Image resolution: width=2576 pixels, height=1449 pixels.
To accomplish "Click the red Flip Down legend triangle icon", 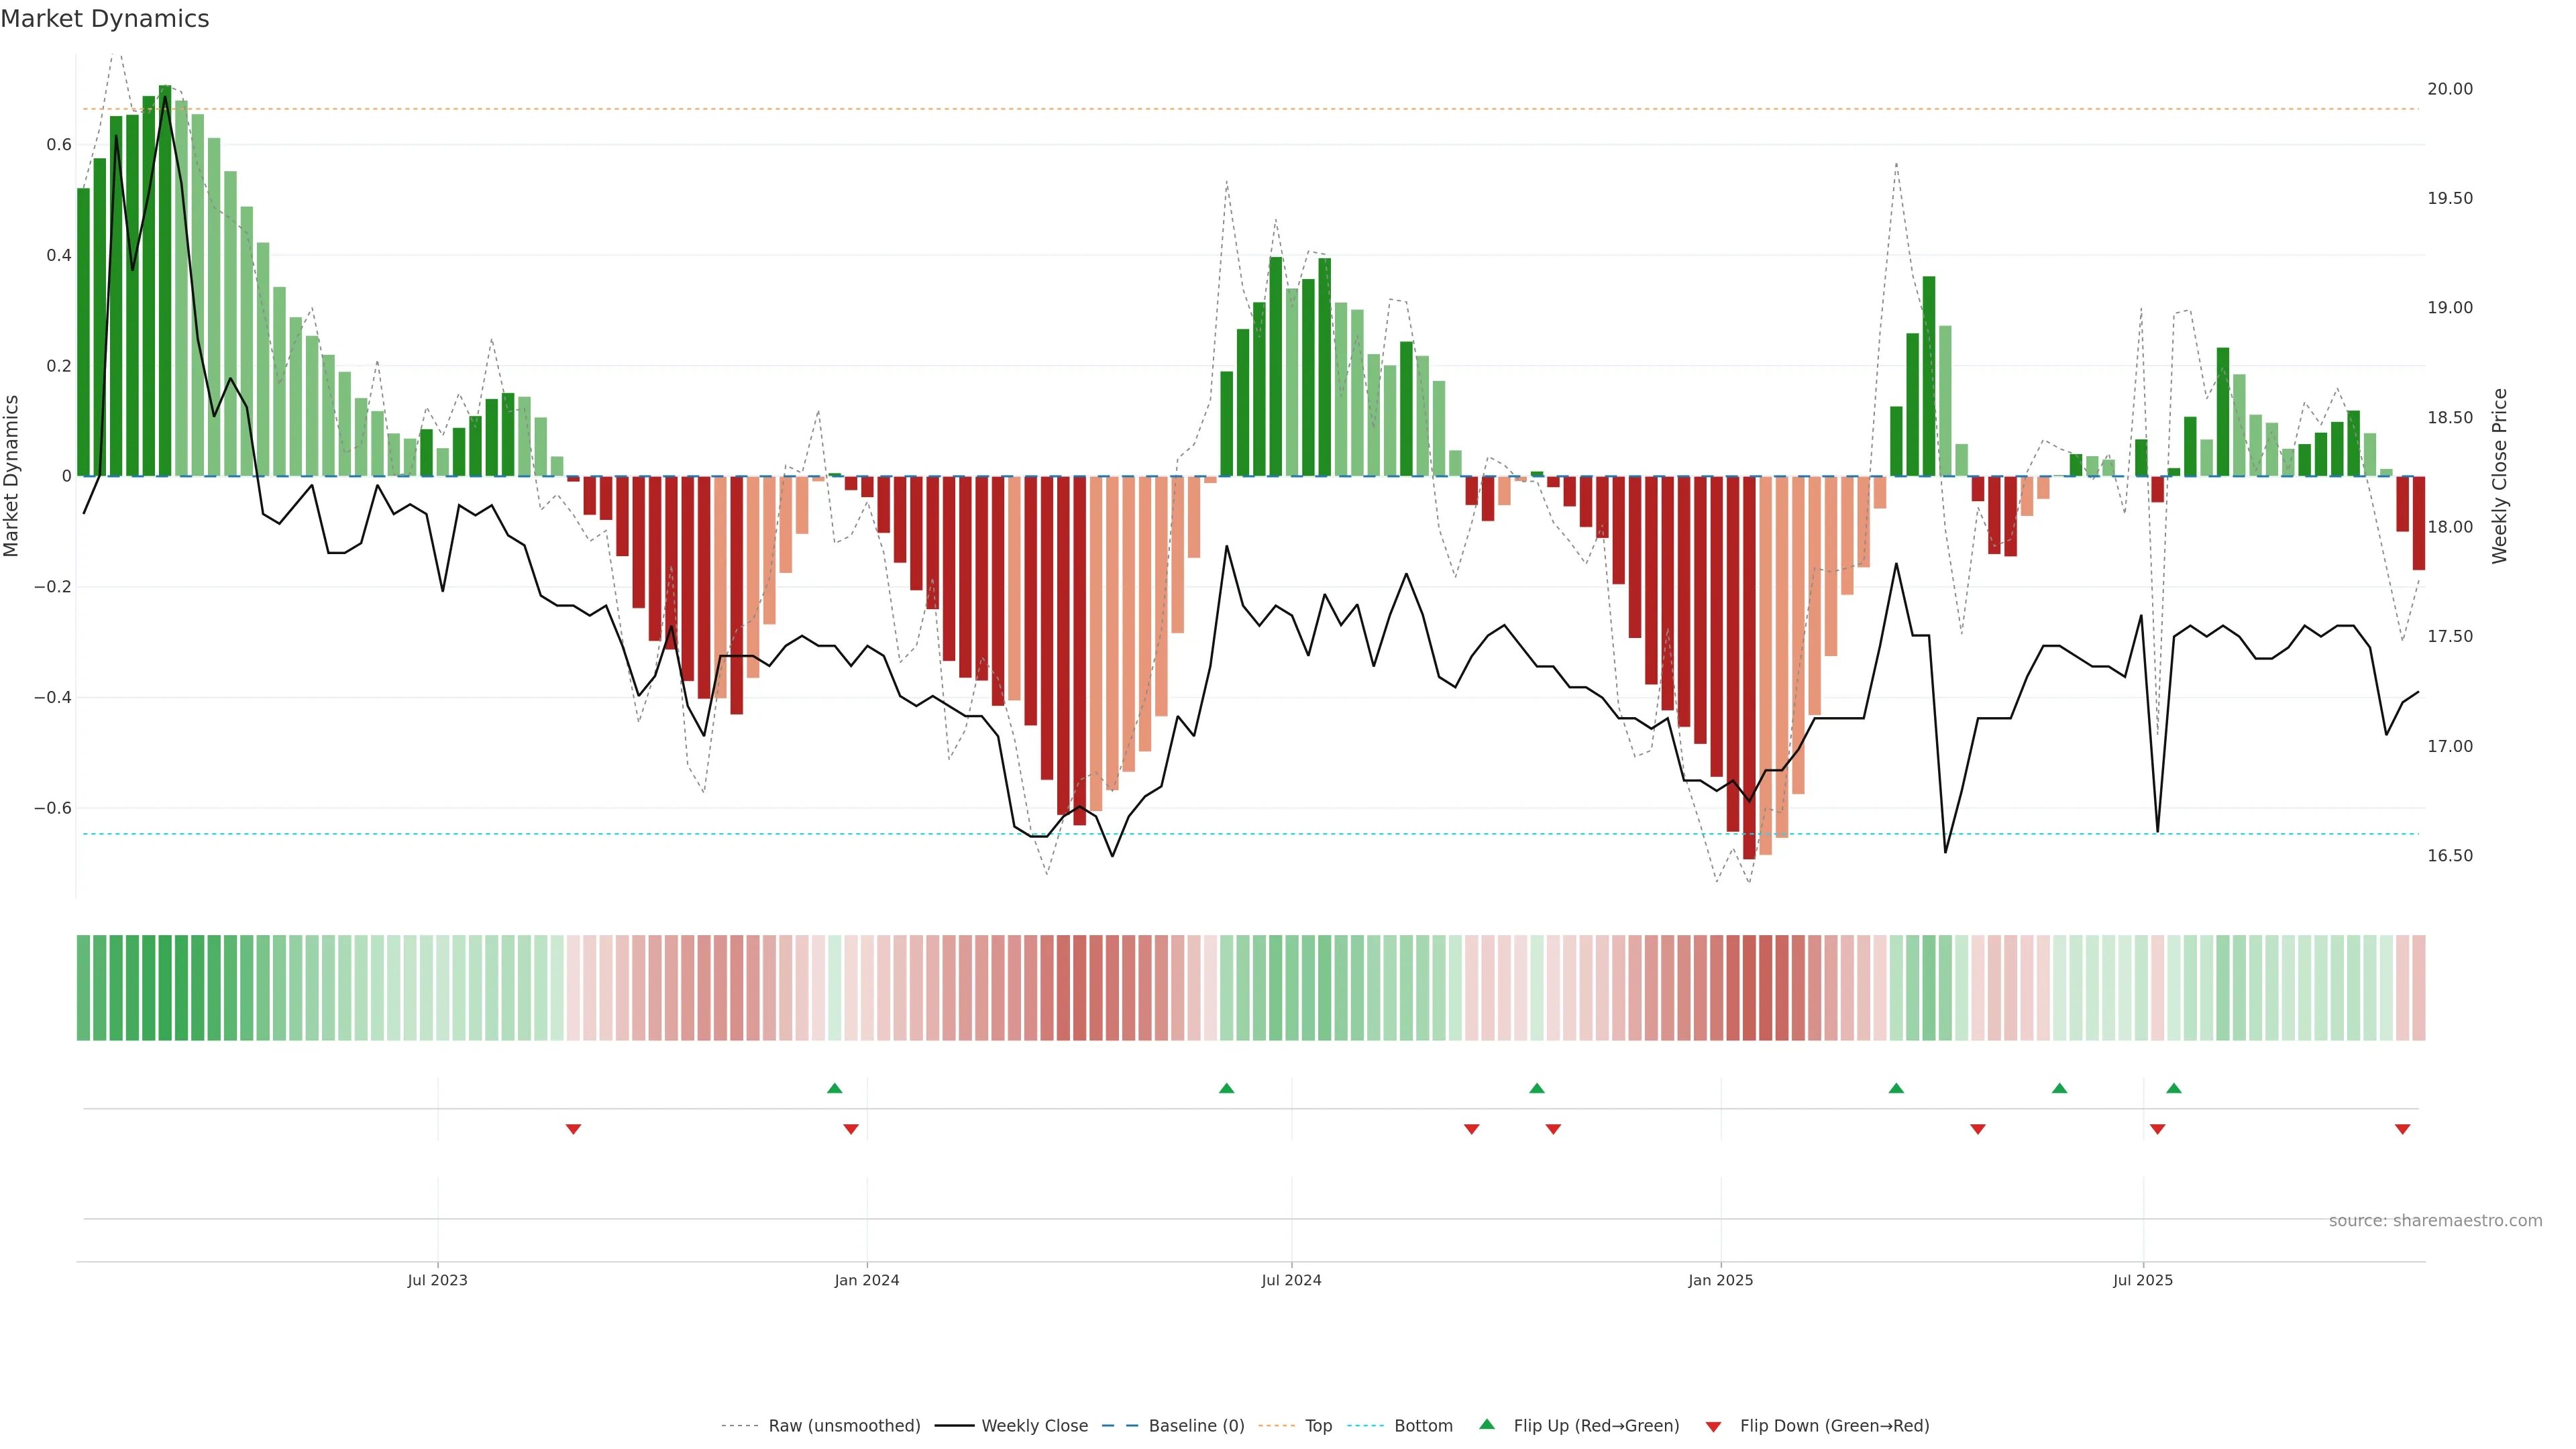I will [1713, 1426].
